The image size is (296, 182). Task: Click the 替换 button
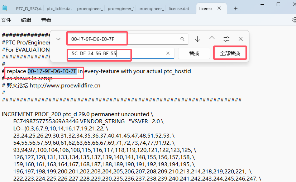coord(194,53)
